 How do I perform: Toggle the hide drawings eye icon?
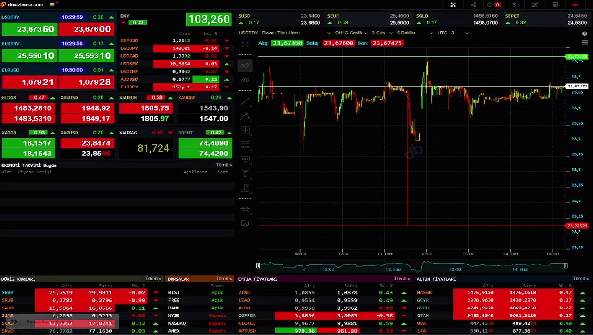(x=245, y=80)
